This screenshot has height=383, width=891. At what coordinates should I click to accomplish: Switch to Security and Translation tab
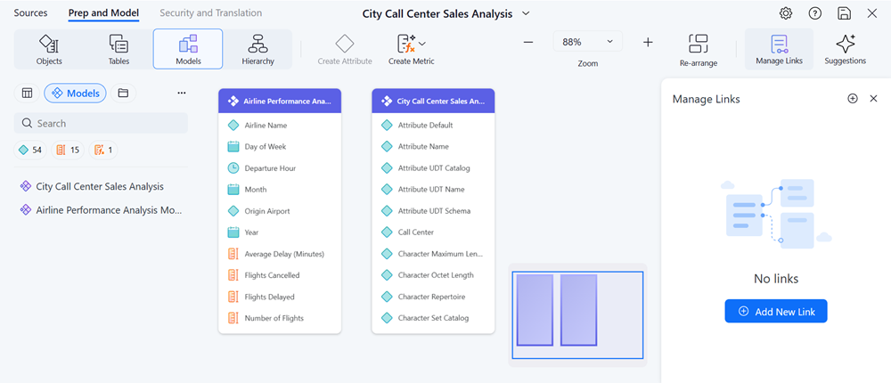pos(210,13)
